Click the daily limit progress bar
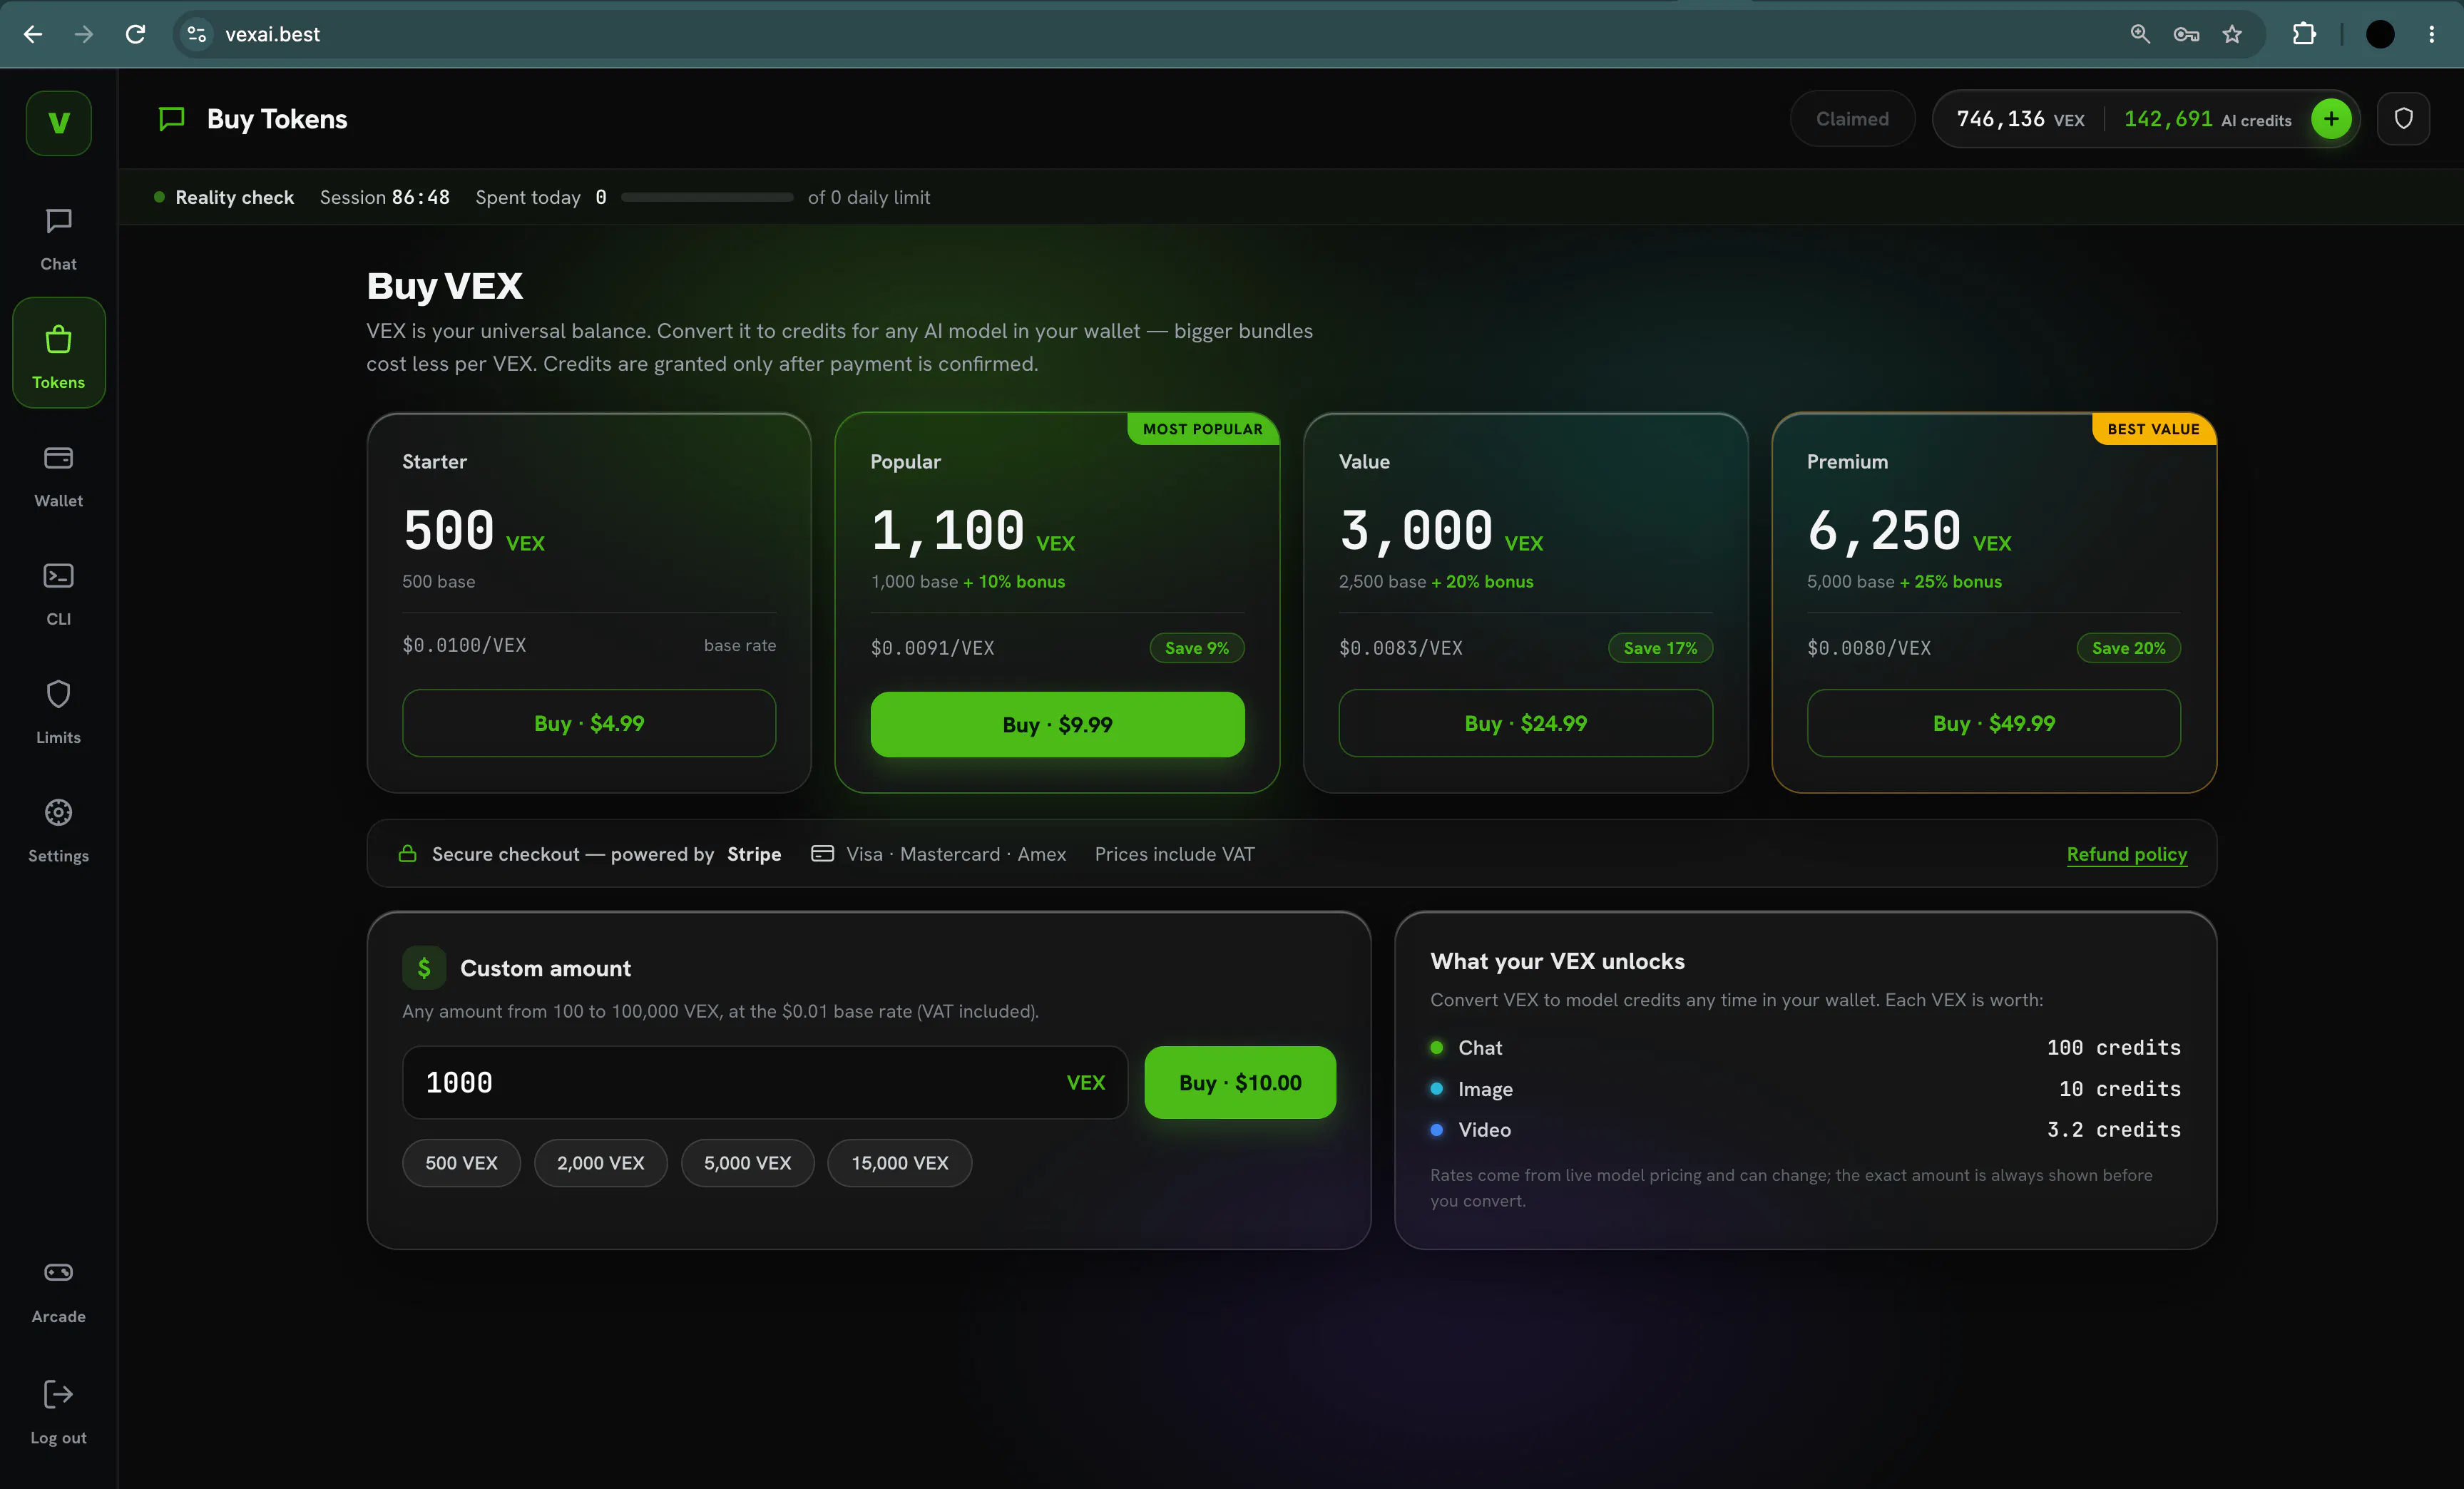2464x1489 pixels. (707, 198)
